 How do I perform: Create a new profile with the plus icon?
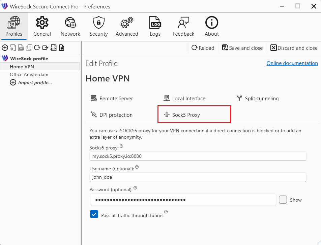click(5, 47)
